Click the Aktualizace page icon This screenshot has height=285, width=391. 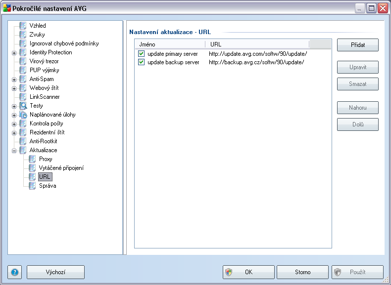click(23, 150)
